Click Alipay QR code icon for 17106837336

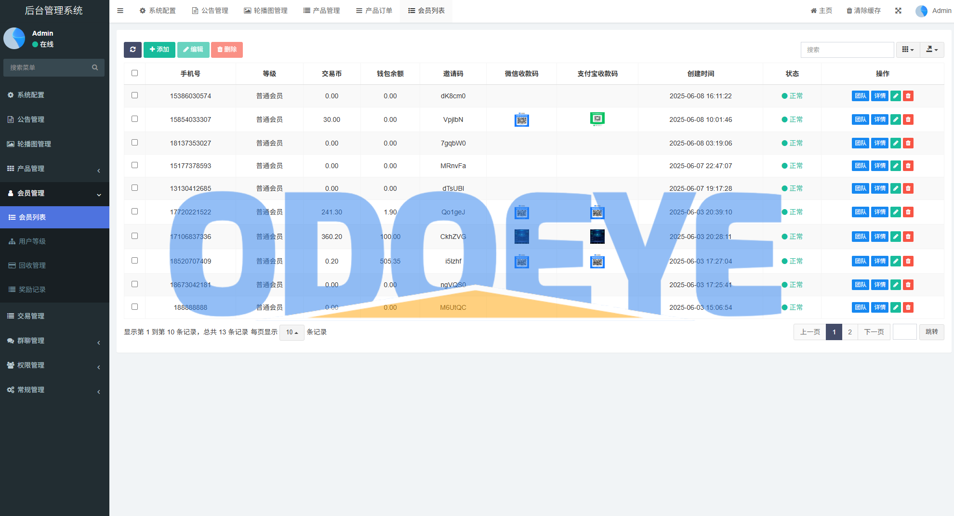[x=597, y=237]
